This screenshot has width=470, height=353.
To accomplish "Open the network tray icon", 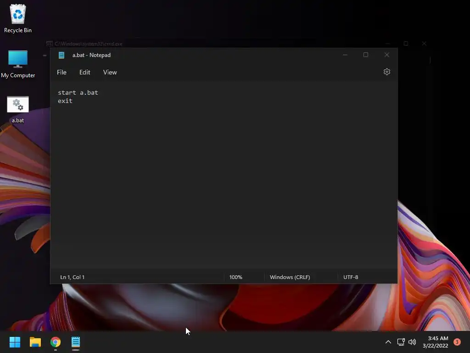I will point(401,342).
